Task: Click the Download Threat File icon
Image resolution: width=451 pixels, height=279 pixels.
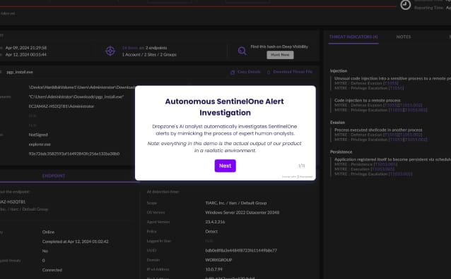Action: 269,73
